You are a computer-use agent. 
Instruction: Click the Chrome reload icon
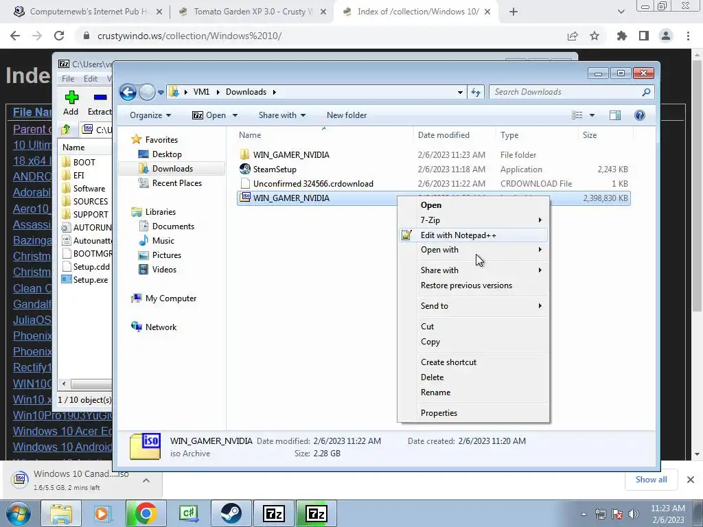[59, 36]
